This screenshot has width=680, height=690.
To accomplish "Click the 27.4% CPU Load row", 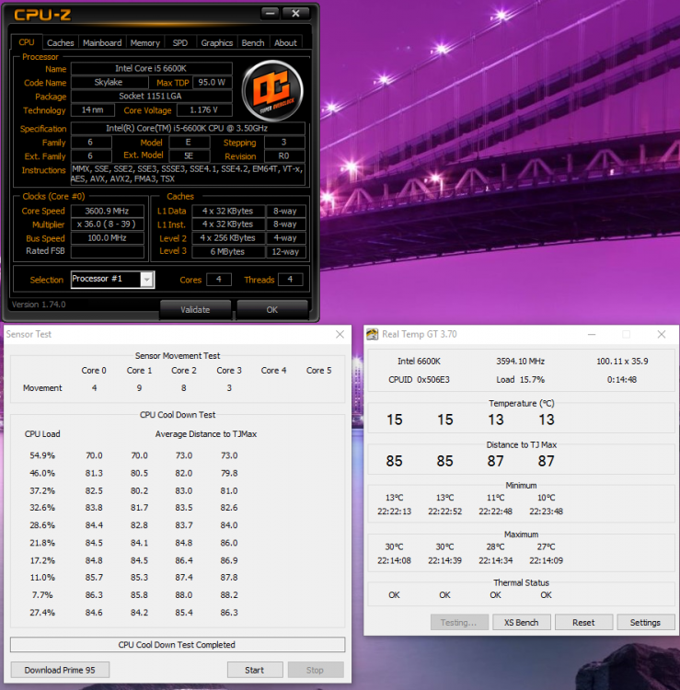I will pyautogui.click(x=133, y=613).
